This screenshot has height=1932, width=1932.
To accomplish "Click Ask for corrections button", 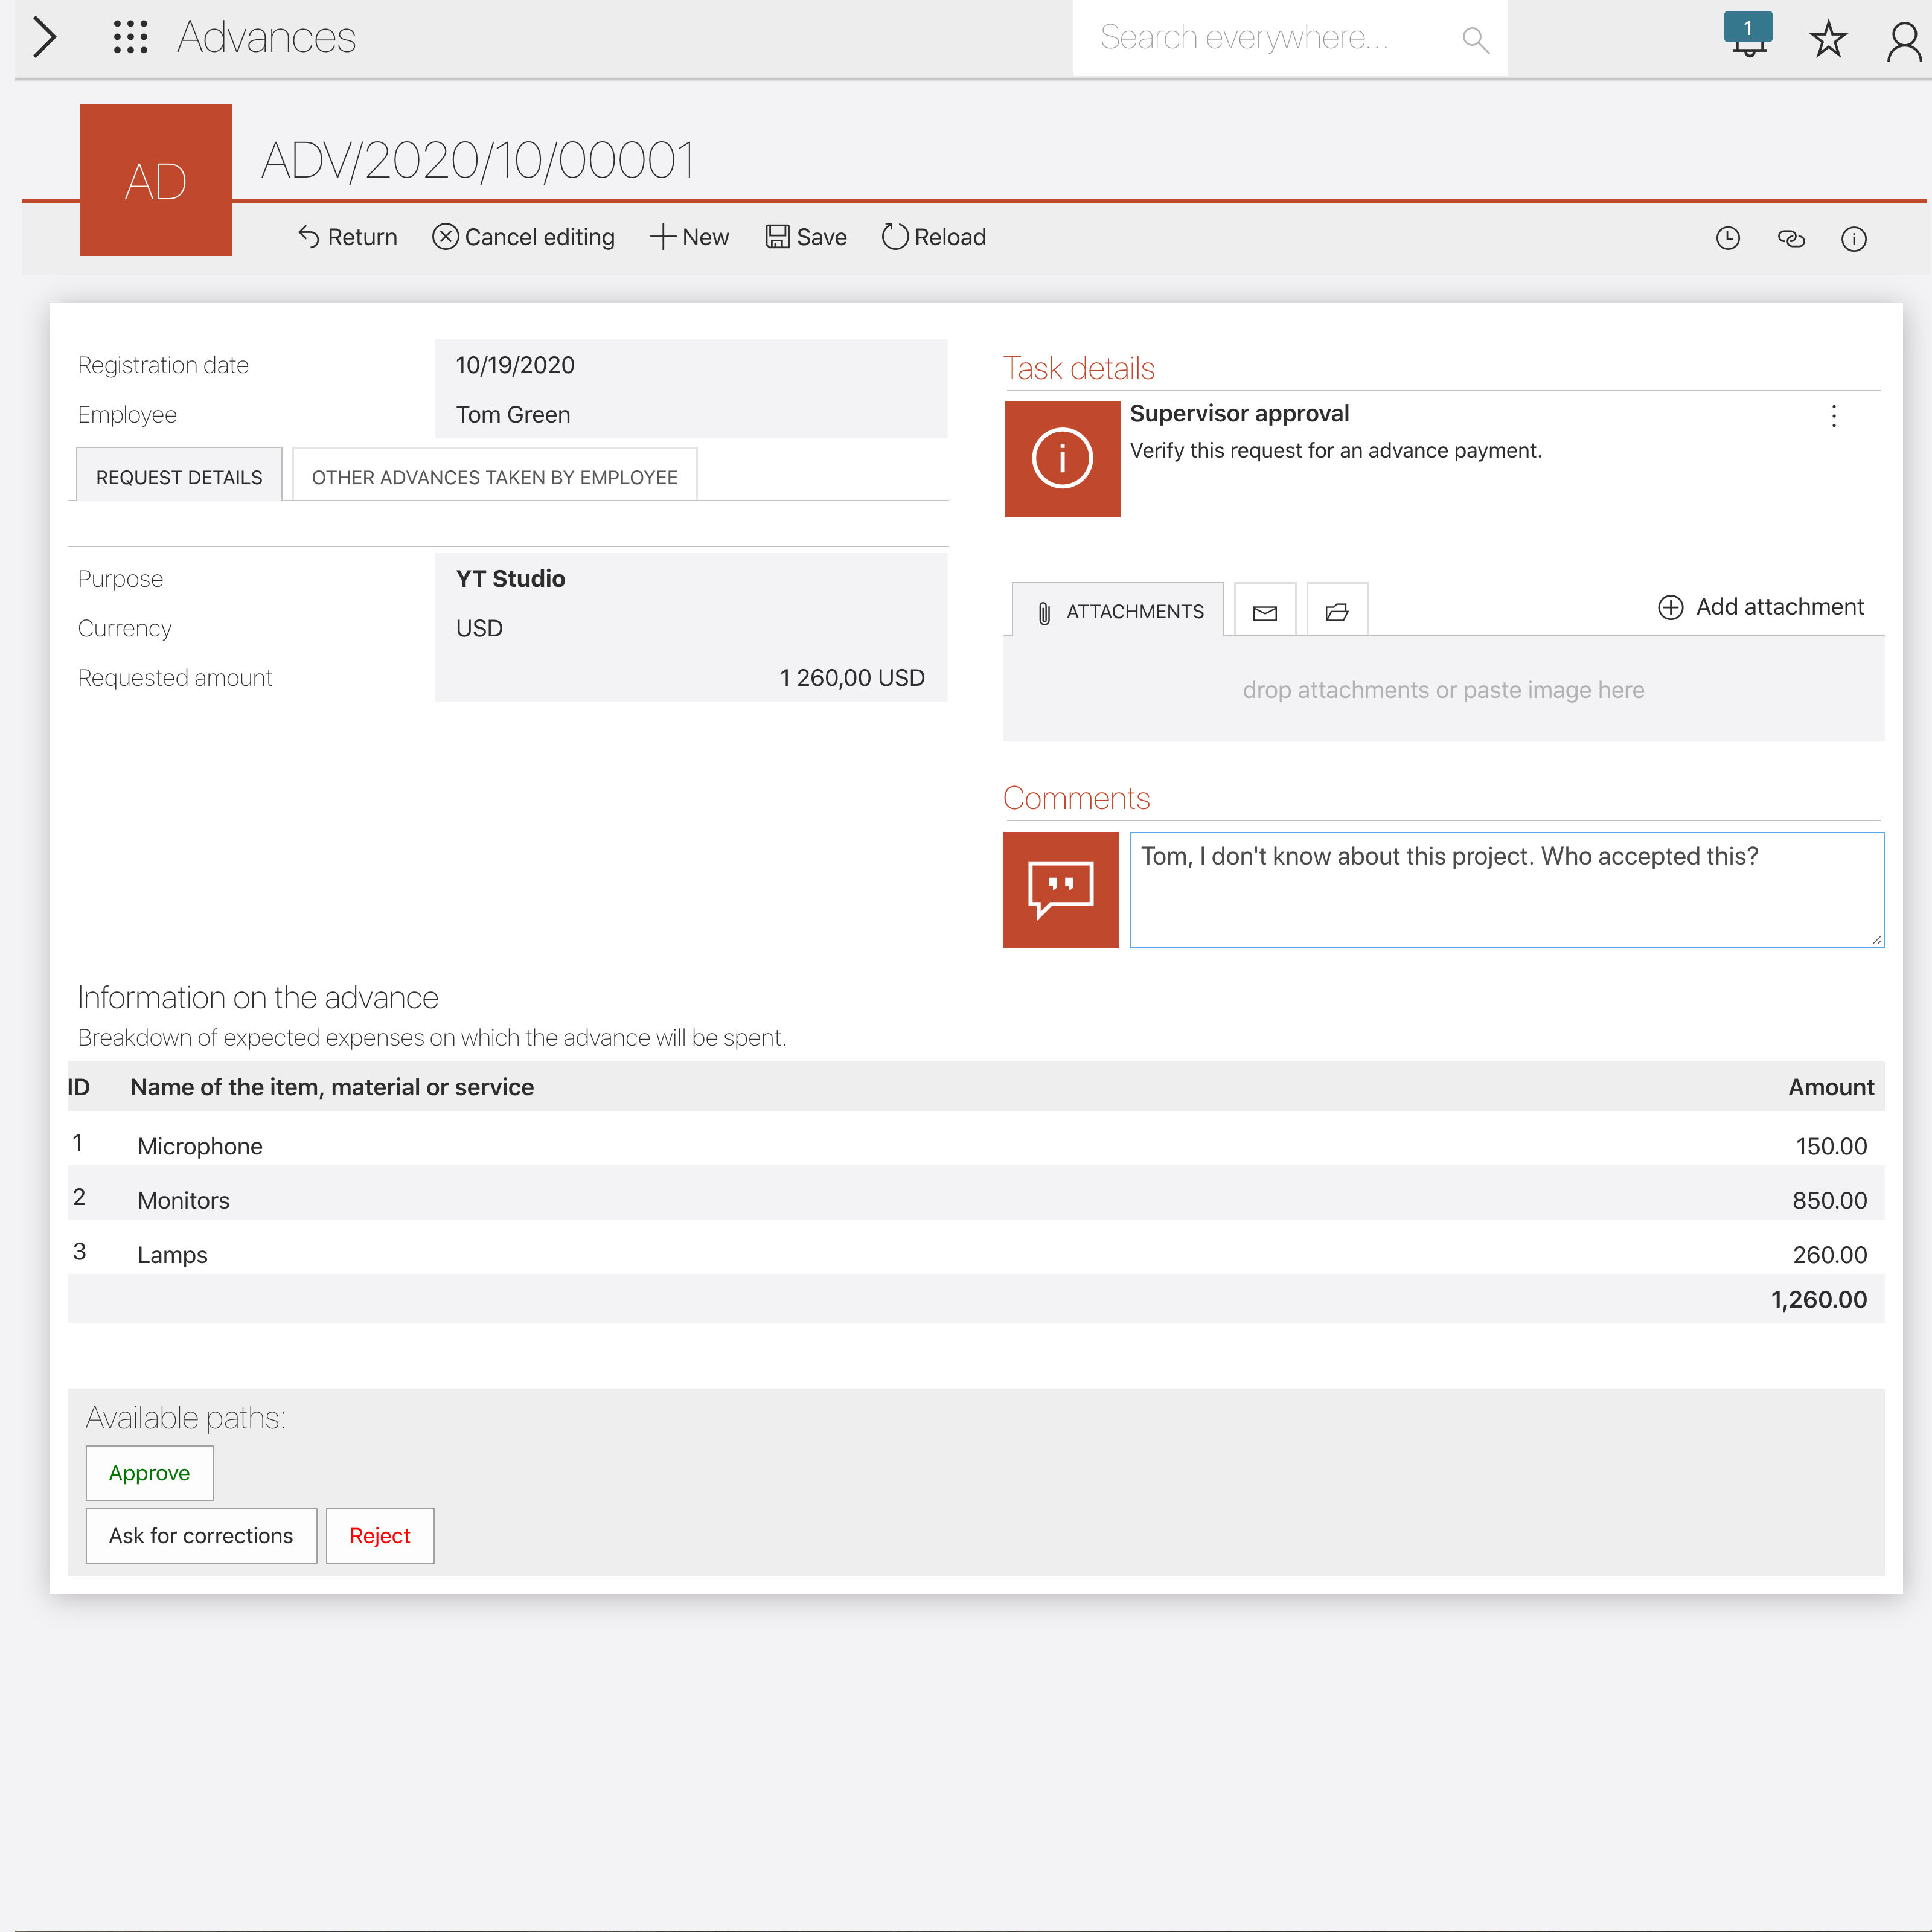I will pyautogui.click(x=201, y=1535).
